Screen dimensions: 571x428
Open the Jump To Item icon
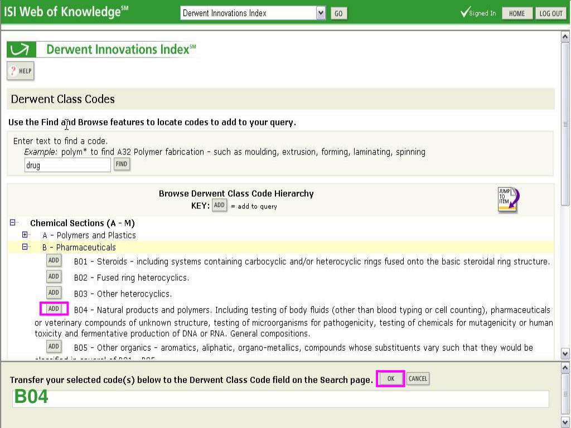(x=509, y=200)
